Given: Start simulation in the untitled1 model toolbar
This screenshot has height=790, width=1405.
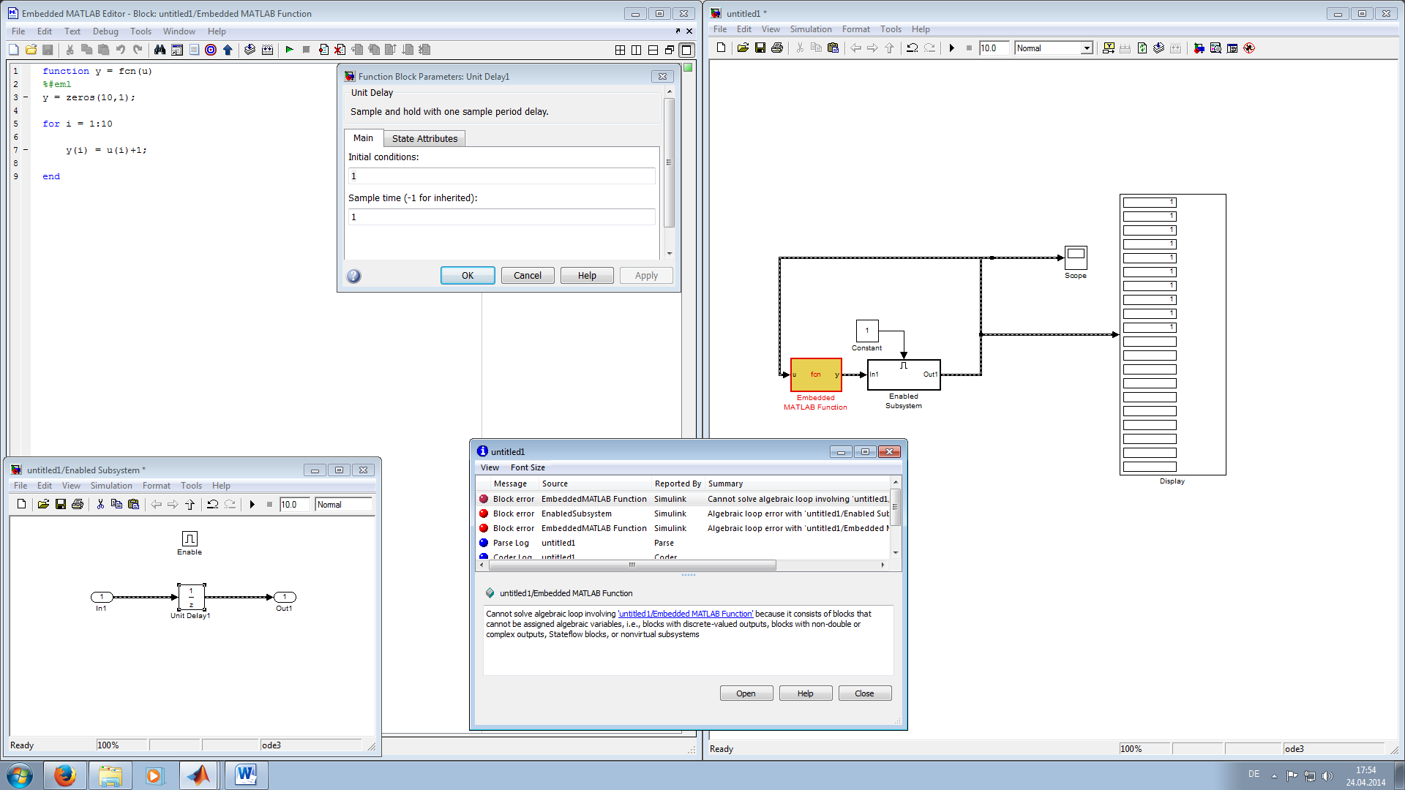Looking at the screenshot, I should 952,48.
